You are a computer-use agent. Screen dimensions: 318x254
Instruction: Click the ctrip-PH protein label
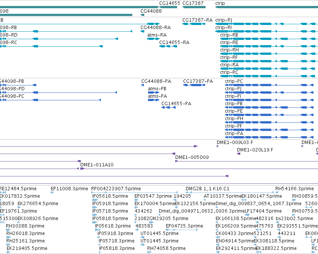point(234,119)
